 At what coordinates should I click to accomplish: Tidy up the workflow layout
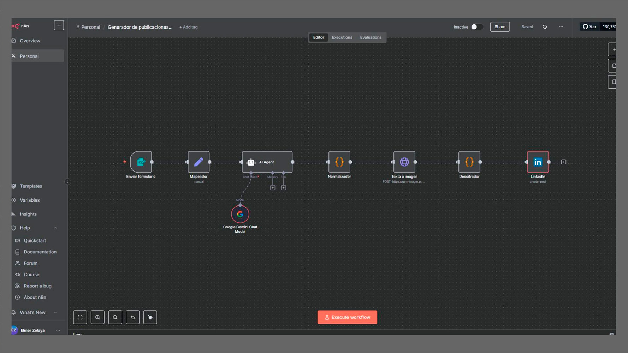pyautogui.click(x=150, y=317)
